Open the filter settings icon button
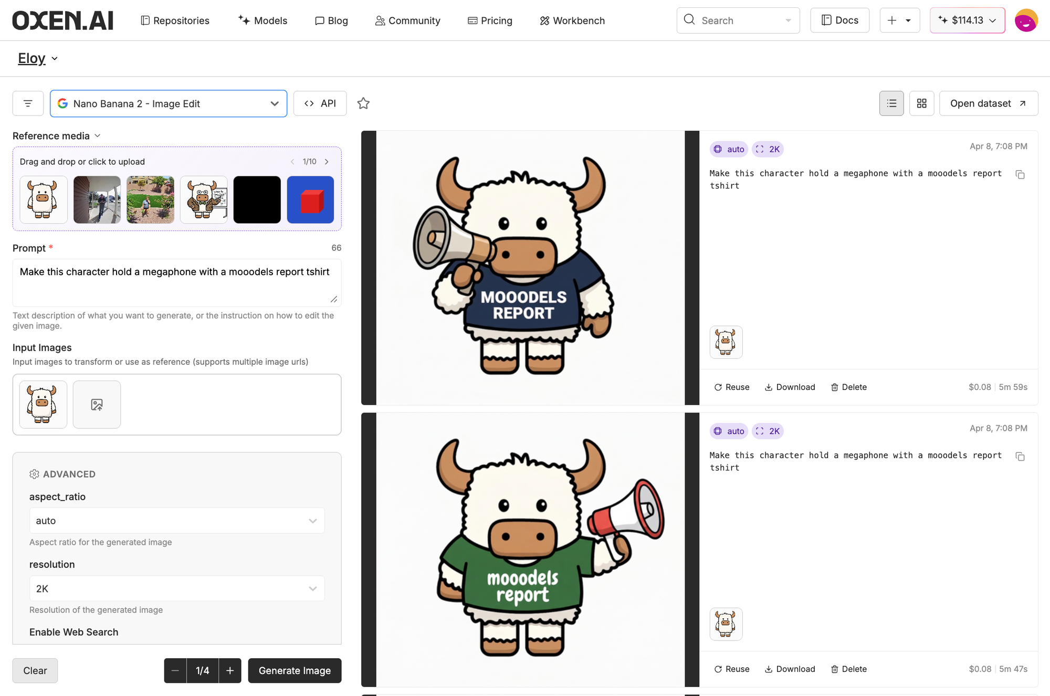 click(x=28, y=103)
